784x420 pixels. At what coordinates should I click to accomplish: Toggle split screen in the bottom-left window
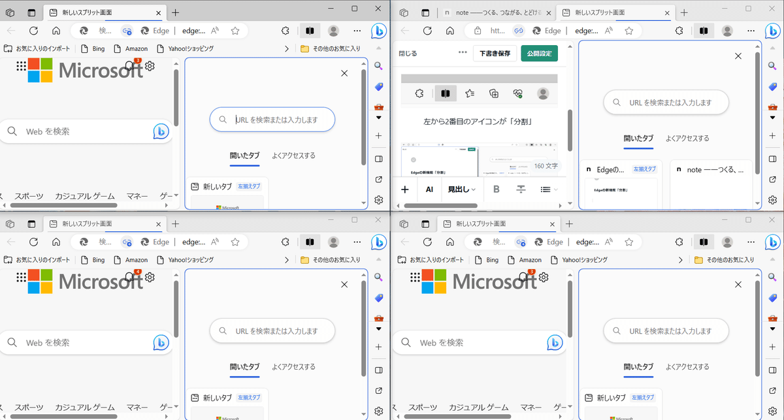[309, 242]
